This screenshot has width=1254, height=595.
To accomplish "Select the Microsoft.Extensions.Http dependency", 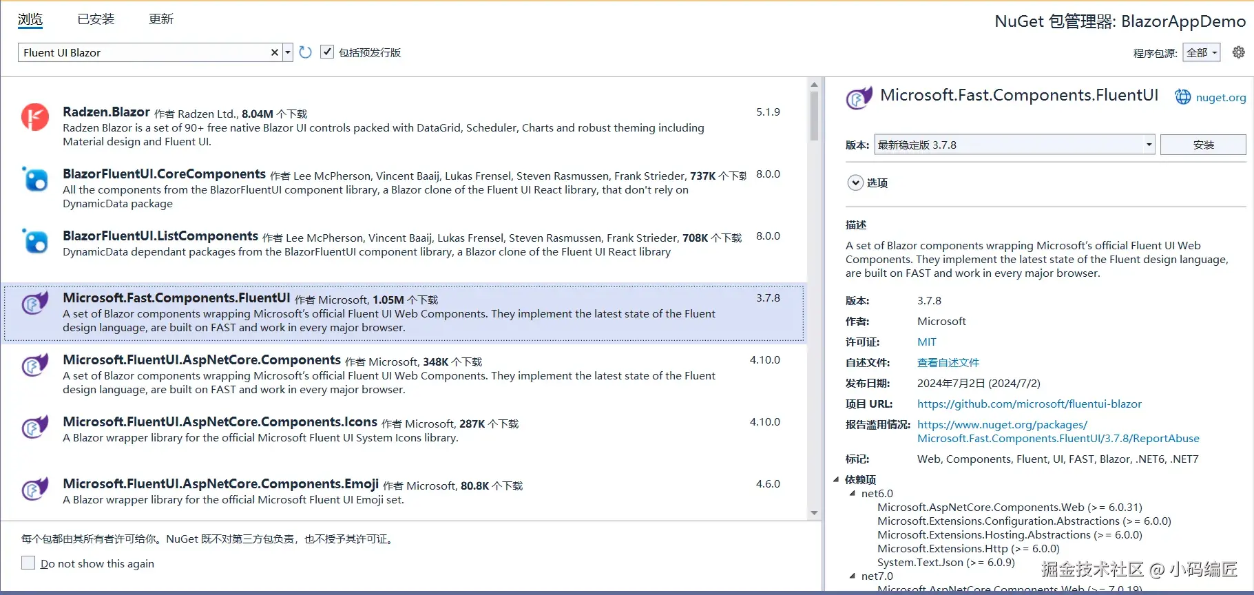I will (x=968, y=549).
